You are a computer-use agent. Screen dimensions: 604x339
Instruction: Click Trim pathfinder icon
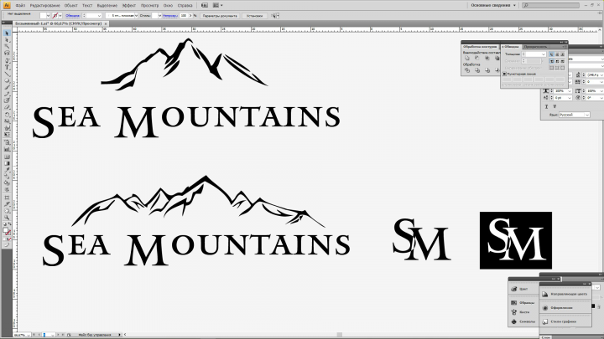[477, 70]
